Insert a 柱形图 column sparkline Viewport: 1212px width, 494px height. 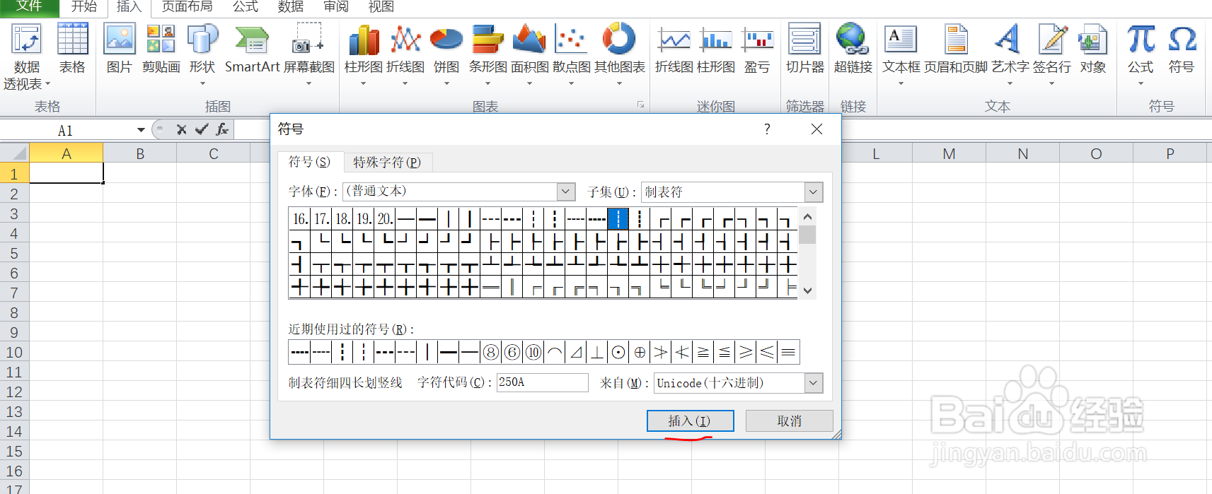click(716, 48)
